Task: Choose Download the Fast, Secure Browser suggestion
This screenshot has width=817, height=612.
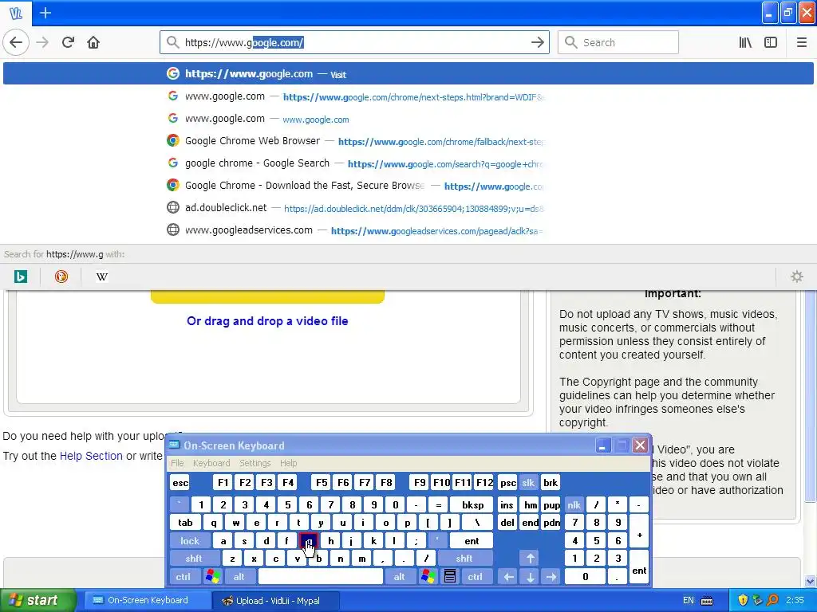Action: click(408, 186)
